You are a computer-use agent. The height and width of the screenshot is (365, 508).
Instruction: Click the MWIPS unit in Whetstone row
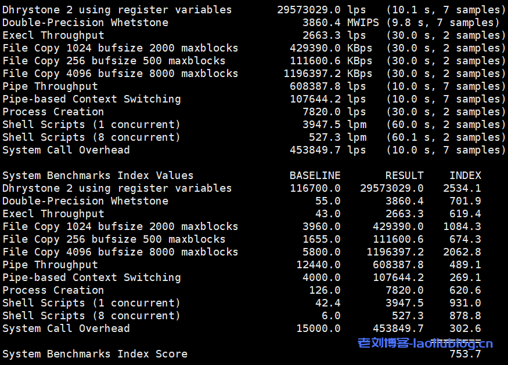point(363,23)
